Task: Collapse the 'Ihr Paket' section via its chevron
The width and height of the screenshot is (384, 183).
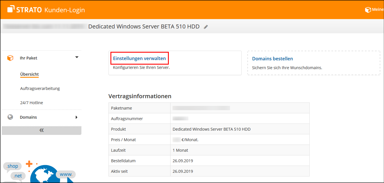Action: coord(77,57)
